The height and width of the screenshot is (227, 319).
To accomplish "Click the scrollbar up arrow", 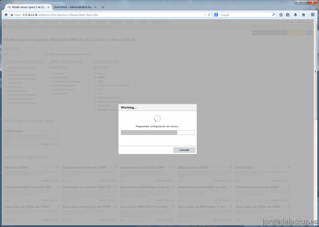I will pos(315,21).
